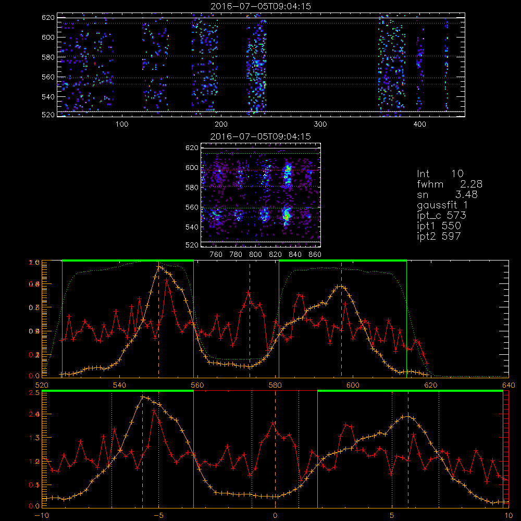The image size is (521, 521).
Task: Click x-axis label 10 on bottom plot
Action: tap(508, 516)
